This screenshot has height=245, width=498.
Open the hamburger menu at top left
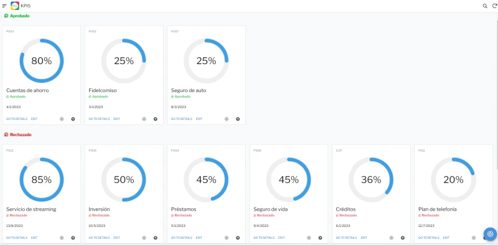(x=4, y=6)
